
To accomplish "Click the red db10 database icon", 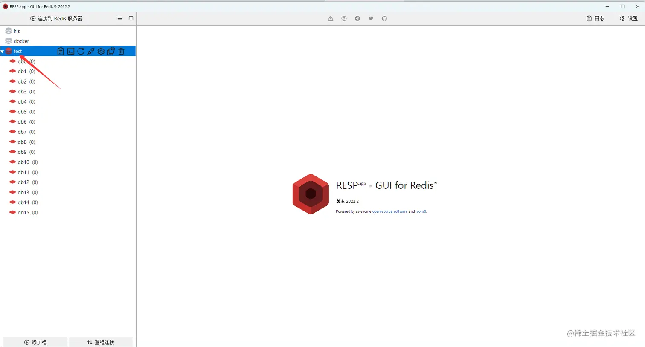I will (12, 162).
